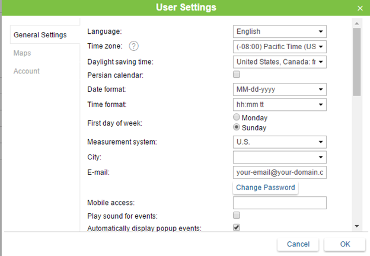
Task: Close the User Settings dialog with X
Action: click(360, 8)
